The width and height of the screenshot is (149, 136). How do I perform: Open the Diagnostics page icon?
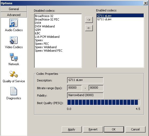pyautogui.click(x=14, y=91)
